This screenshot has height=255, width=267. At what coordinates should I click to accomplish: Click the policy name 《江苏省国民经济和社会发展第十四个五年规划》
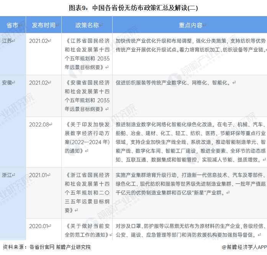pos(87,54)
